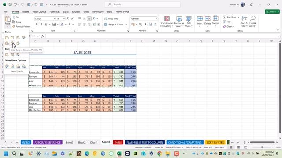Click the Decrease Indent icon
This screenshot has height=158, width=282.
(x=94, y=25)
